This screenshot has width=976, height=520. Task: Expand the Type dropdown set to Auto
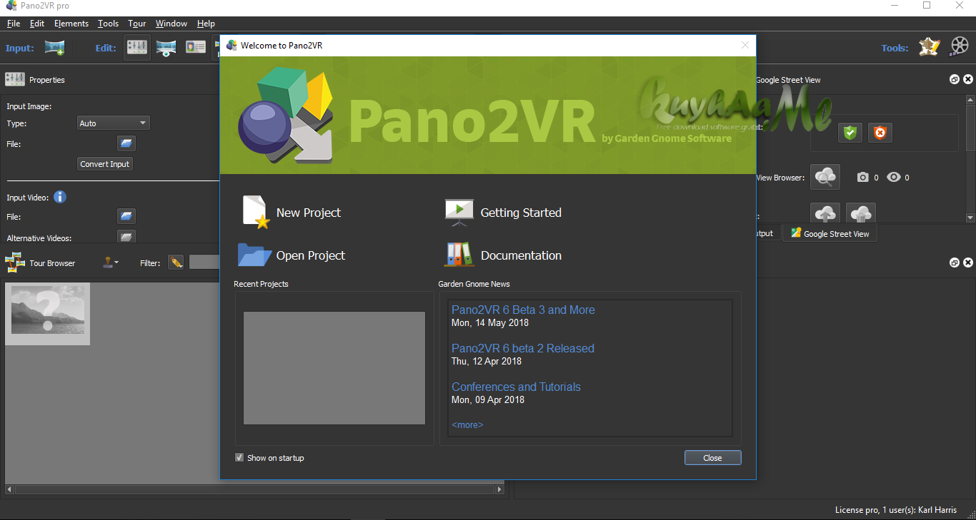(x=113, y=123)
